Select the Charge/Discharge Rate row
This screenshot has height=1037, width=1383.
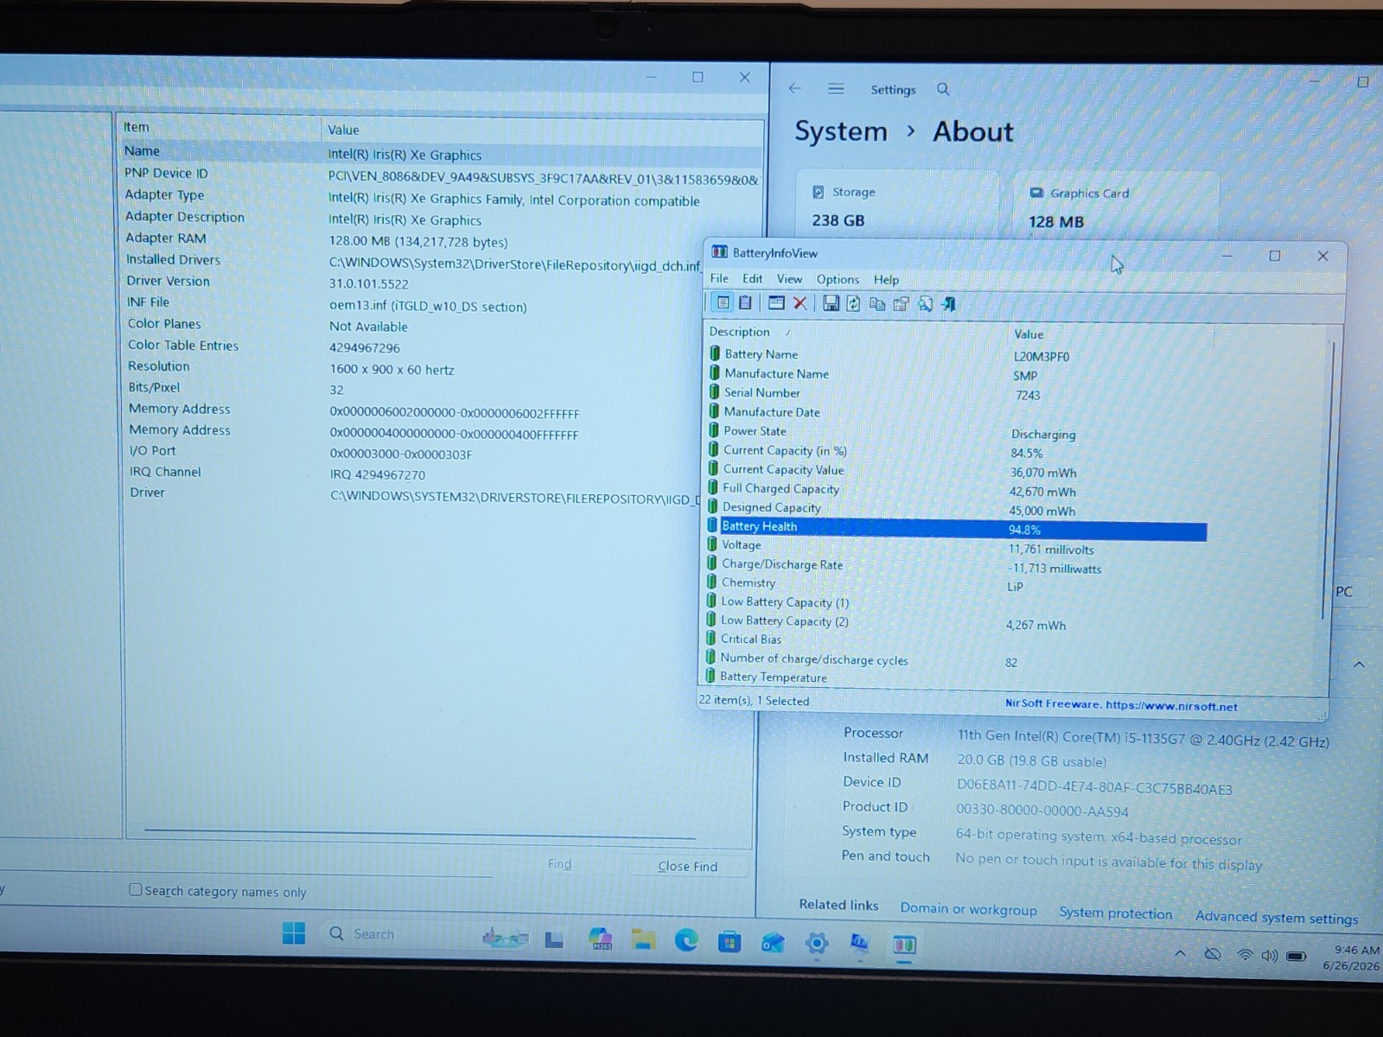tap(955, 566)
